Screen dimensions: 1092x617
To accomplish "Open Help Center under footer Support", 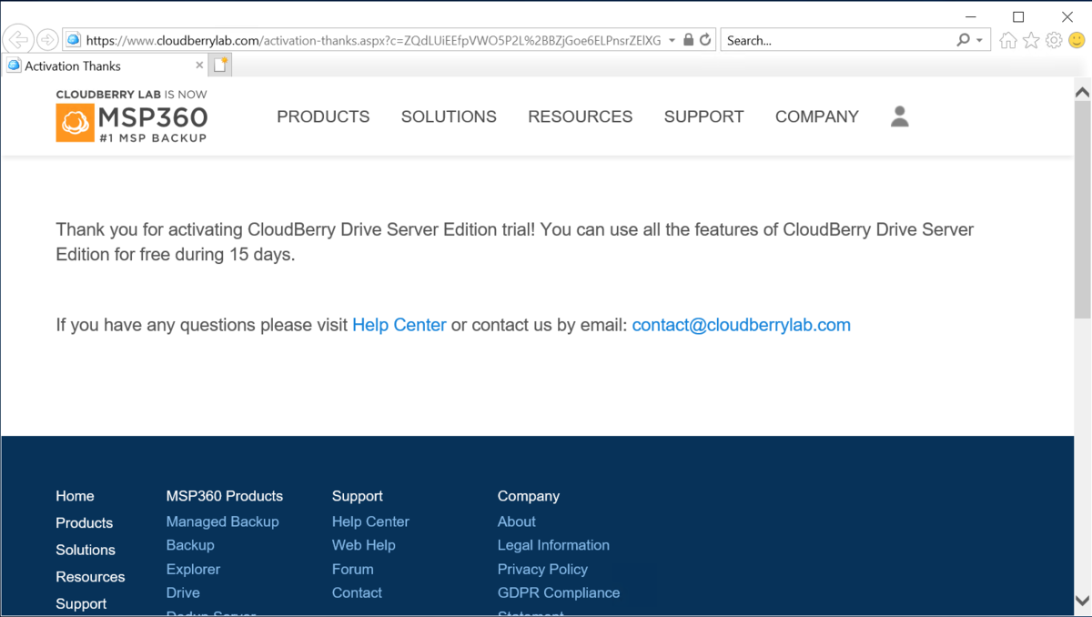I will (370, 521).
